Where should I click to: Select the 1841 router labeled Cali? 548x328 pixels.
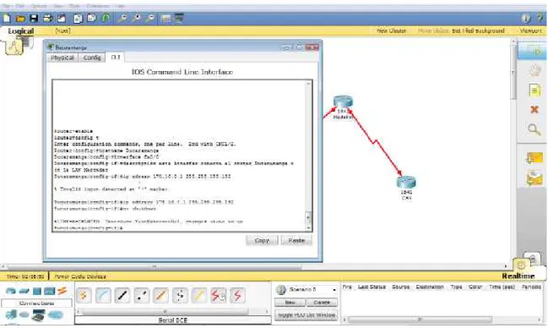pos(406,183)
